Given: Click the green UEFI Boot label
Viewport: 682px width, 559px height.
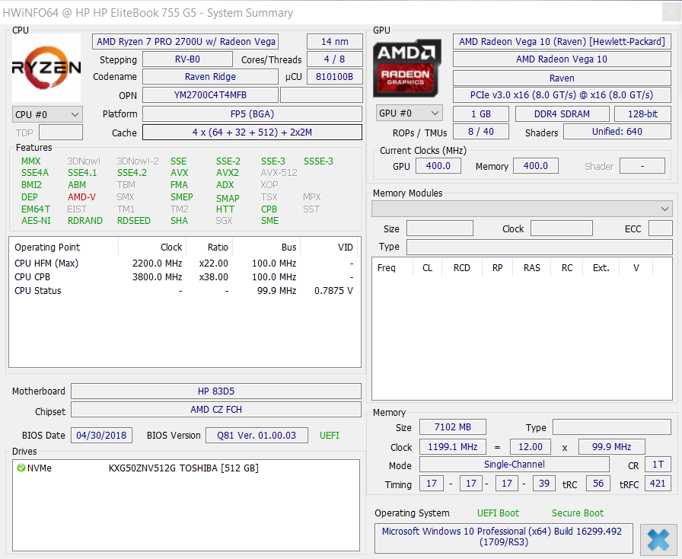Looking at the screenshot, I should click(498, 513).
